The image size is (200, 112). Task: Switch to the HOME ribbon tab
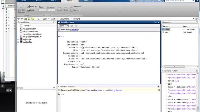[24, 1]
